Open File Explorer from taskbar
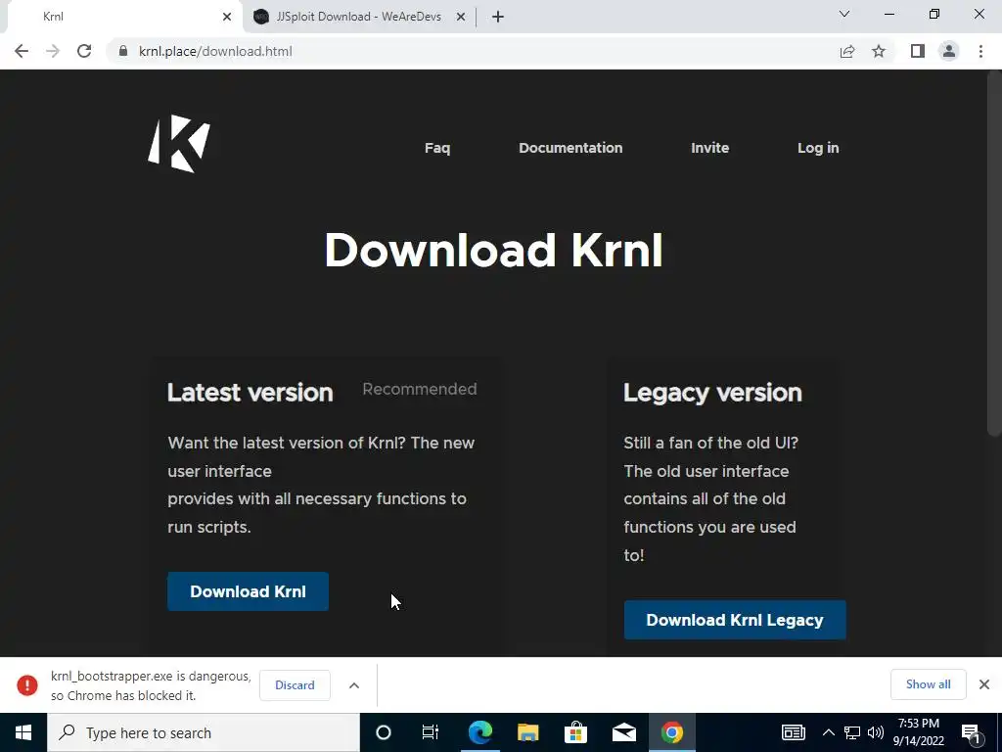This screenshot has height=752, width=1002. point(527,732)
